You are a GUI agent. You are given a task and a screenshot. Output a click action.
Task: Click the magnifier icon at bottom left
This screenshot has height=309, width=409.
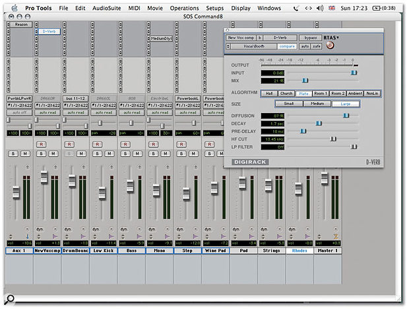click(x=10, y=298)
